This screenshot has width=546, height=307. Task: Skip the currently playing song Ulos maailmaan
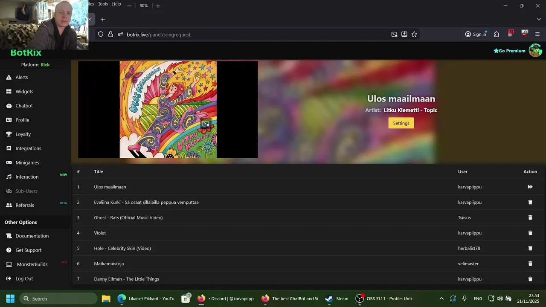530,187
